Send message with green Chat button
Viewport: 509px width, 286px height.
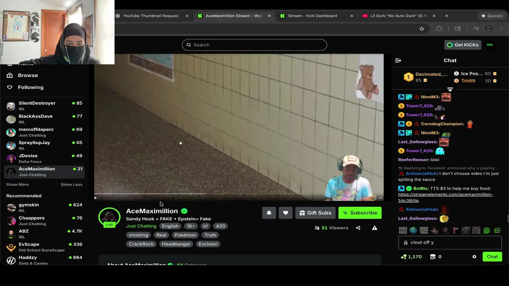tap(492, 257)
